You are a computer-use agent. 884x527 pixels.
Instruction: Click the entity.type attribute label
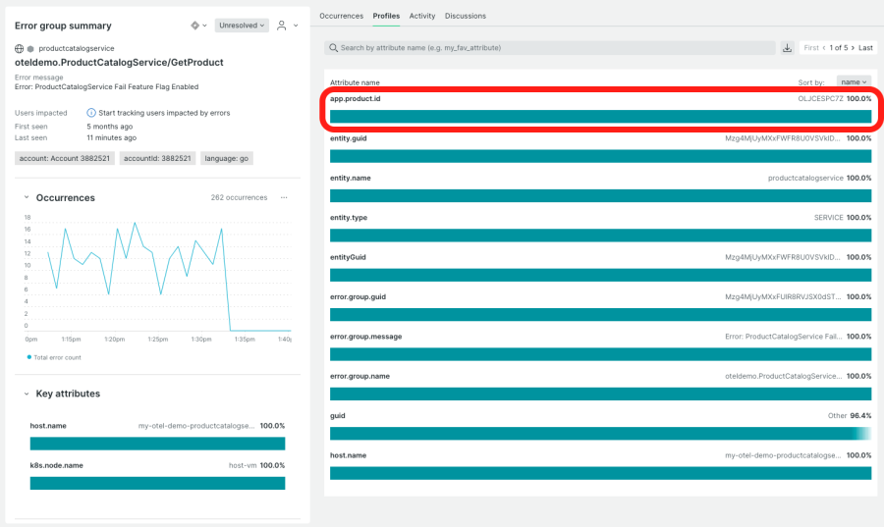click(349, 217)
